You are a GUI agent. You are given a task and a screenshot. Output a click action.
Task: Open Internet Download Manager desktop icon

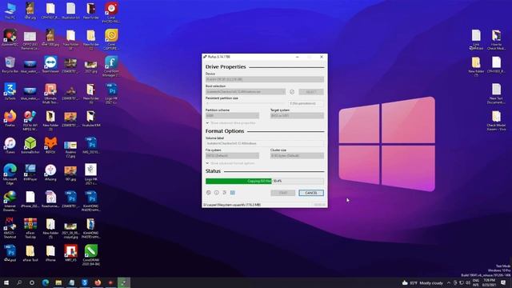point(10,201)
